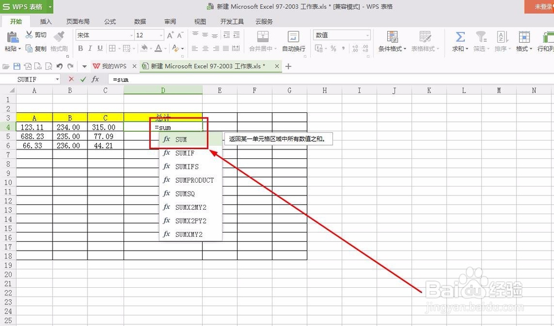Image resolution: width=554 pixels, height=326 pixels.
Task: Click the Copy (复制) button
Action: point(36,48)
